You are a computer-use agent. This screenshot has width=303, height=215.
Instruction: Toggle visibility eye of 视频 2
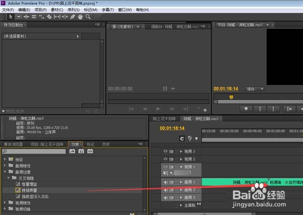(166, 159)
